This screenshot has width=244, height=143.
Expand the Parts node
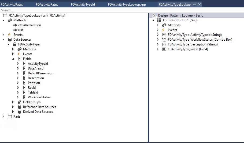(x=3, y=117)
